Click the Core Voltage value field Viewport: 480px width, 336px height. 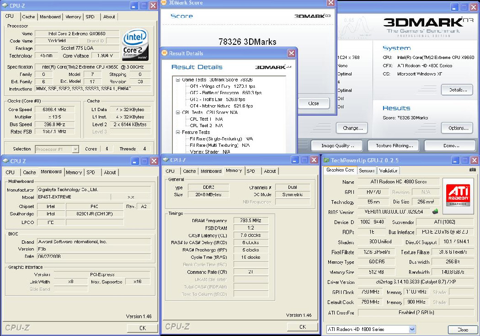tap(105, 56)
